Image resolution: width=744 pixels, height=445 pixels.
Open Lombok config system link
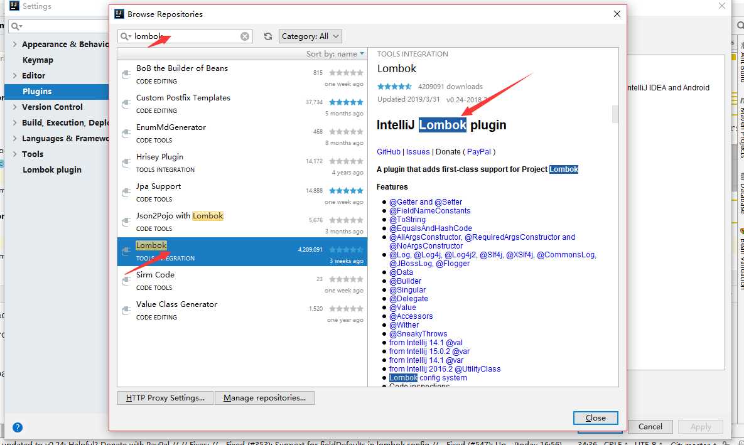tap(428, 378)
